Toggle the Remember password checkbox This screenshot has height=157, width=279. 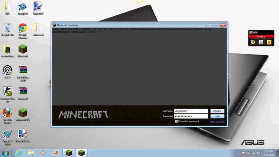[x=176, y=121]
